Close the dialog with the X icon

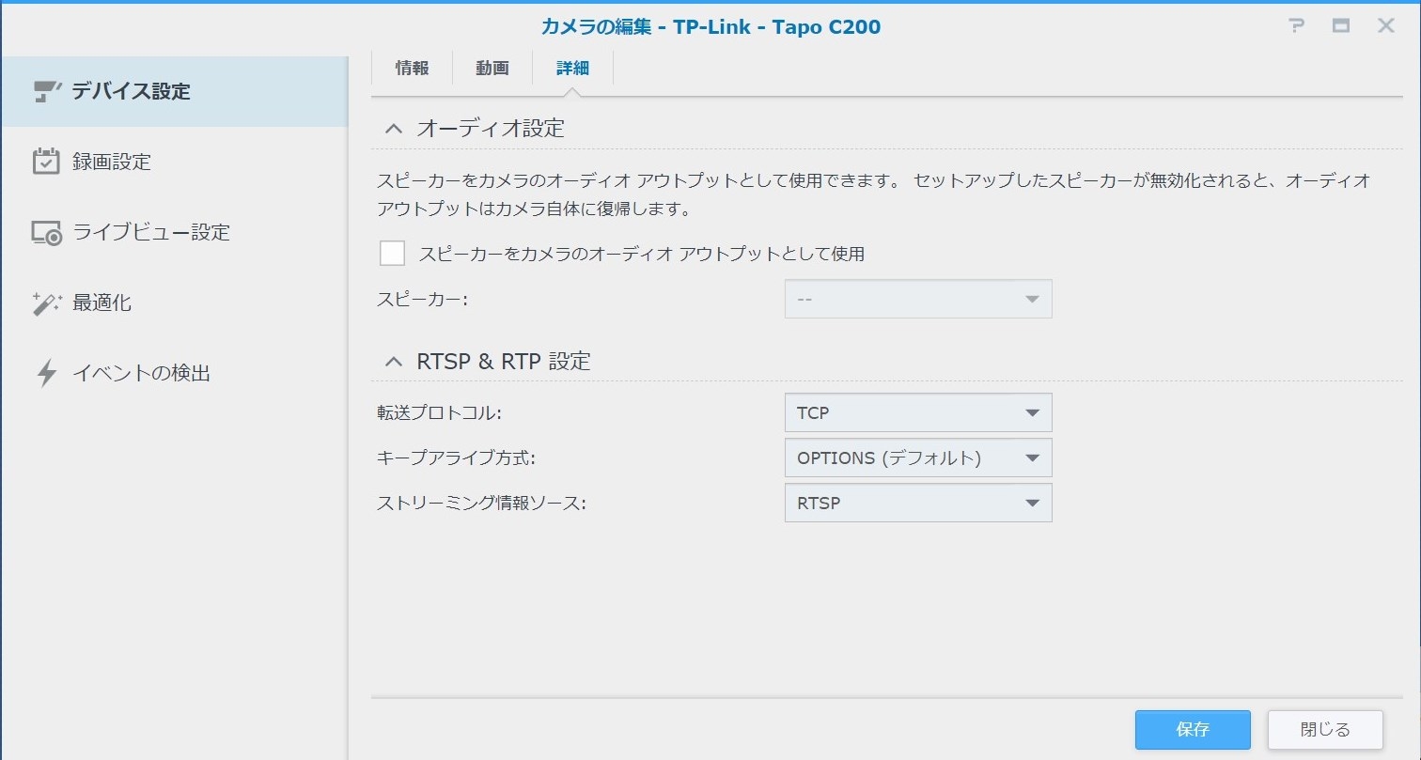tap(1386, 26)
